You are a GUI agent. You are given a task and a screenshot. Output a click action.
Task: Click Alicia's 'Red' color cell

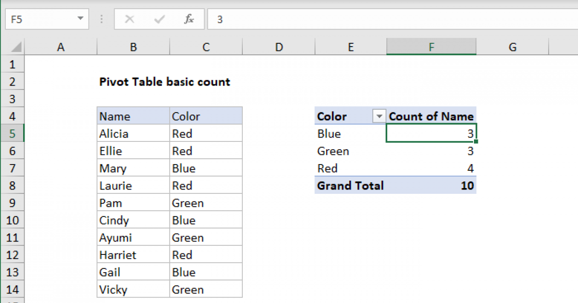206,134
